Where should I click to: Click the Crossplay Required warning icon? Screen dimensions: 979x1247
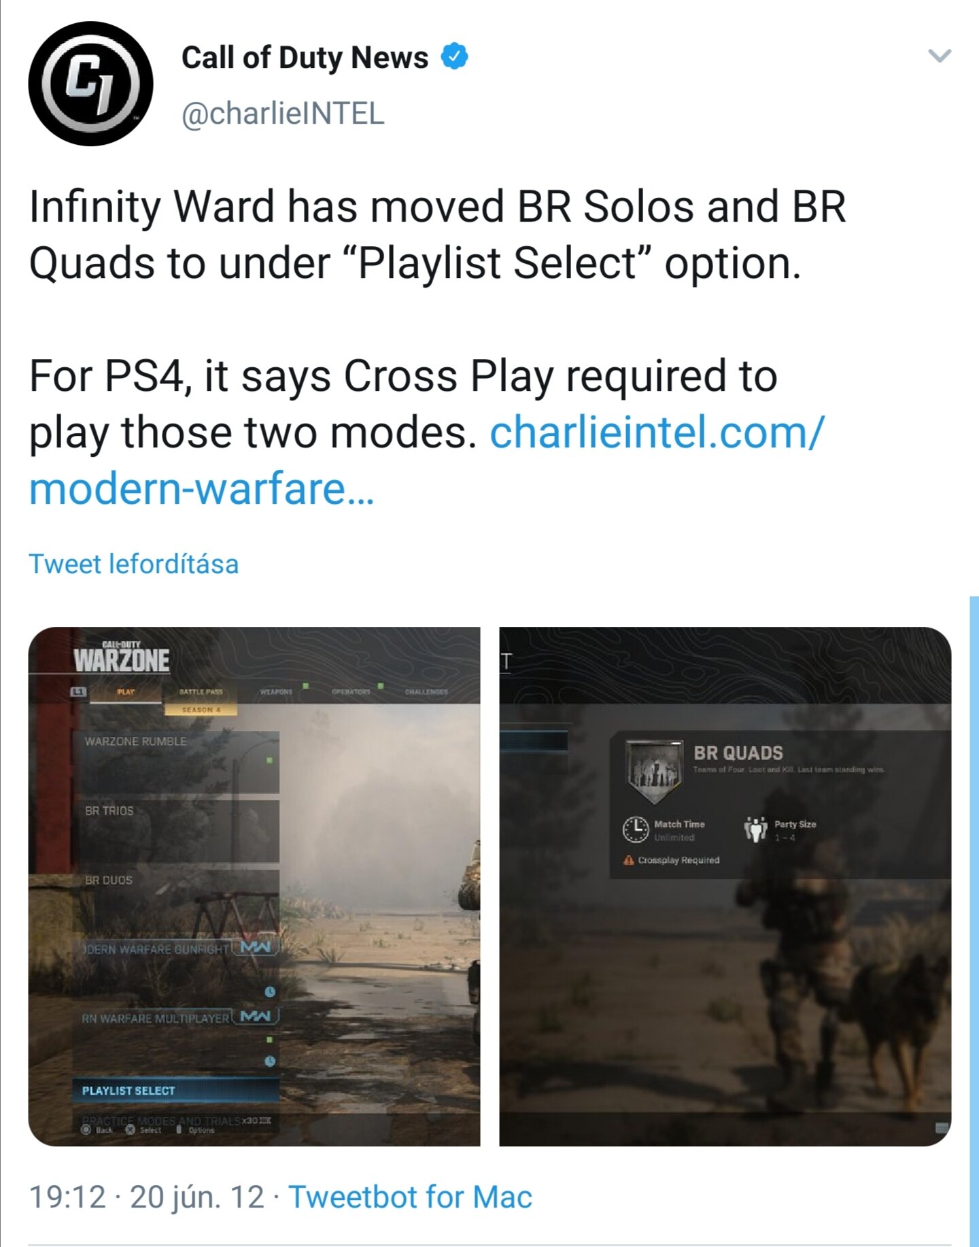[x=629, y=860]
